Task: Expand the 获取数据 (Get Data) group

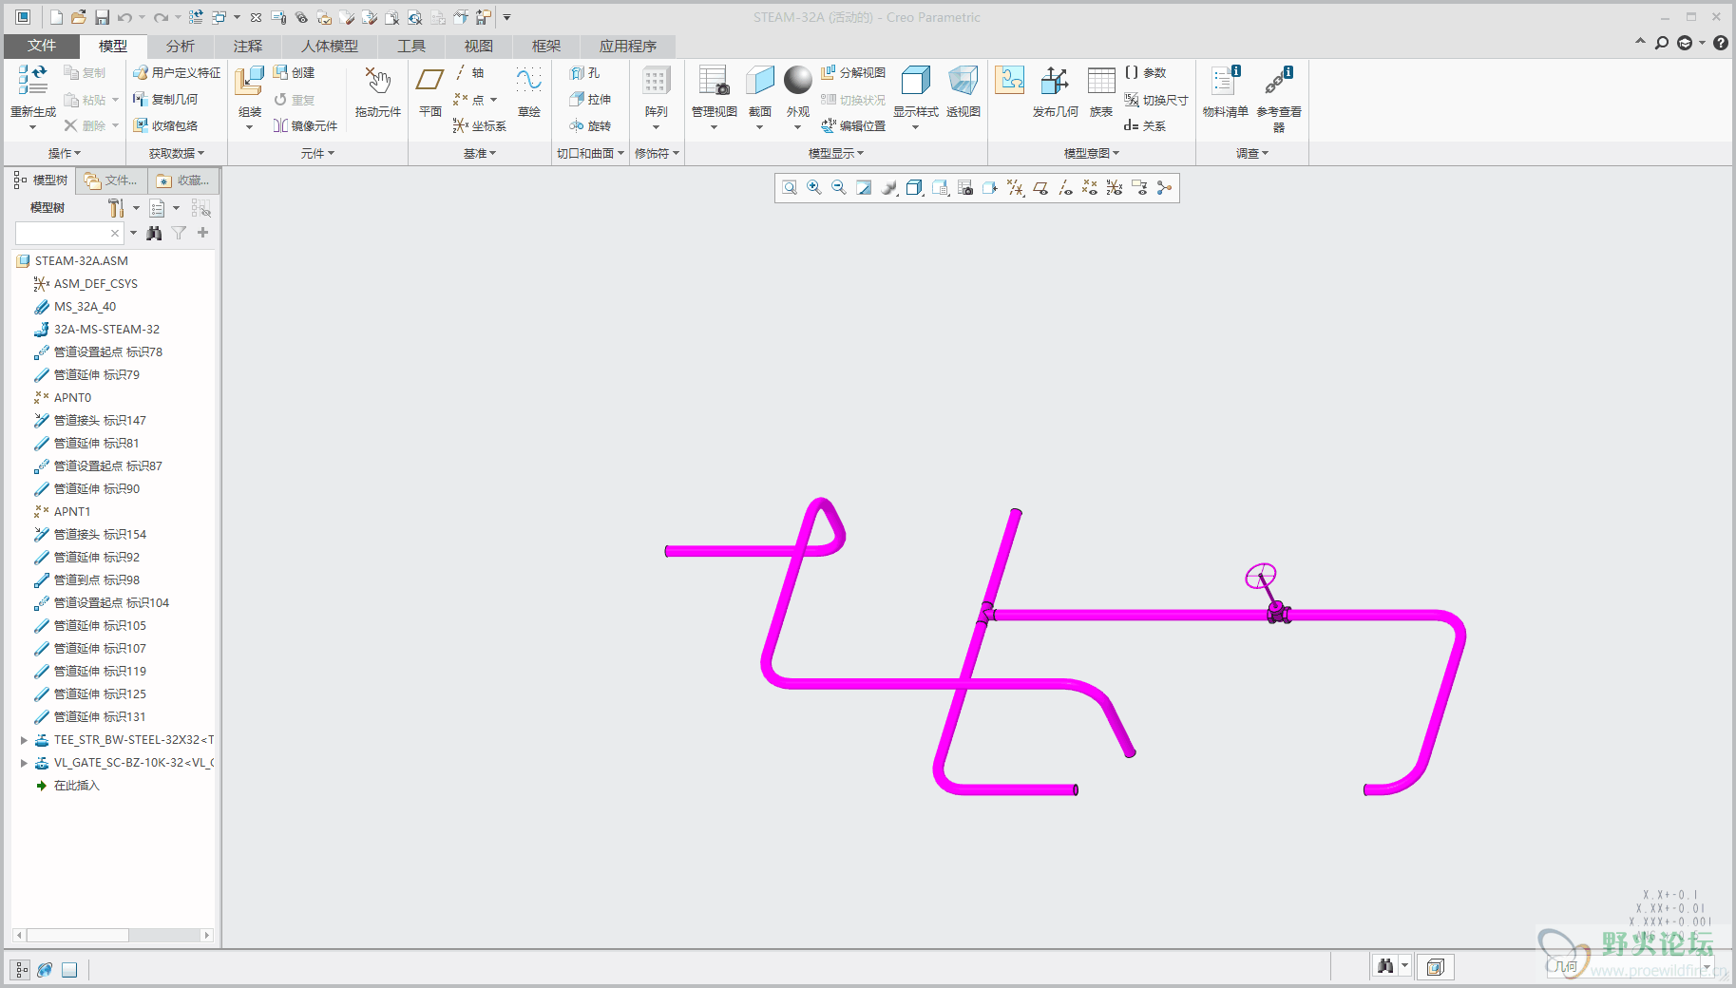Action: point(177,153)
